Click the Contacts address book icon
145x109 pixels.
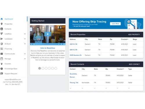(x=2, y=29)
